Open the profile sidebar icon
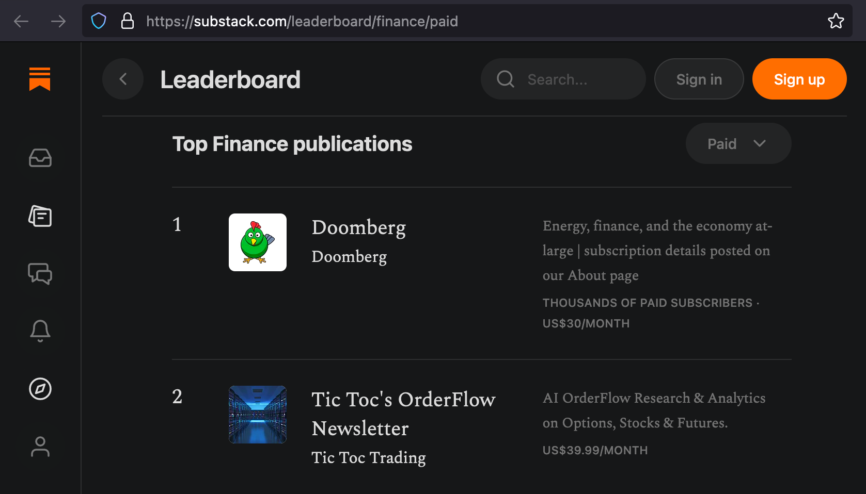 pos(40,447)
